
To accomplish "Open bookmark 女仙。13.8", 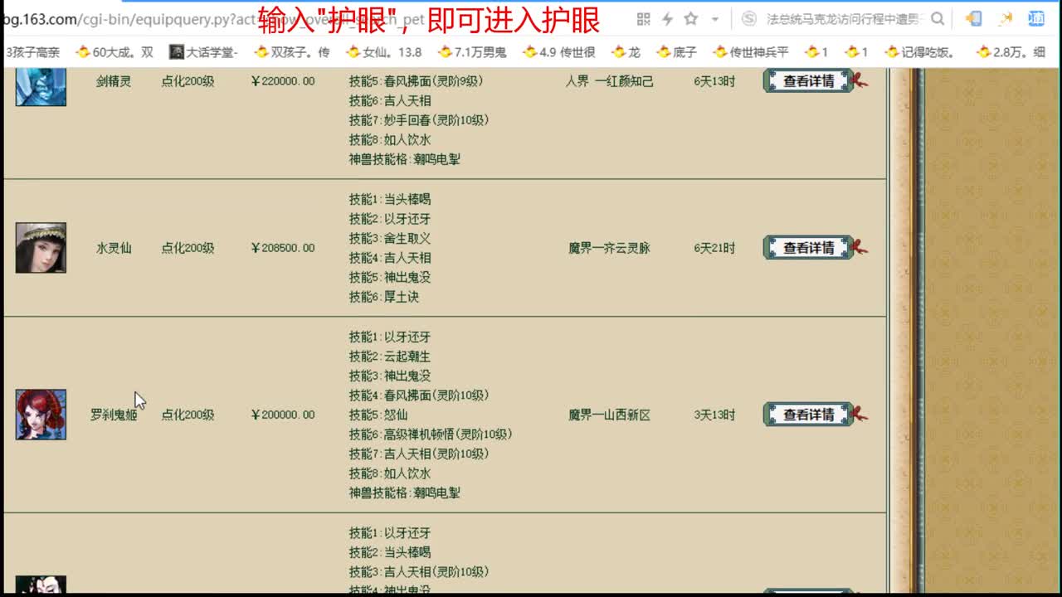I will pyautogui.click(x=384, y=52).
